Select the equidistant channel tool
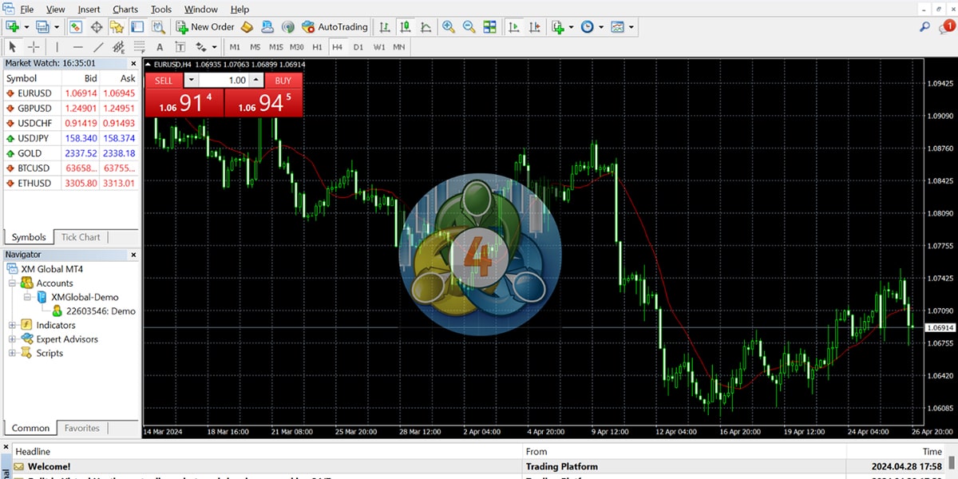958x479 pixels. coord(119,47)
